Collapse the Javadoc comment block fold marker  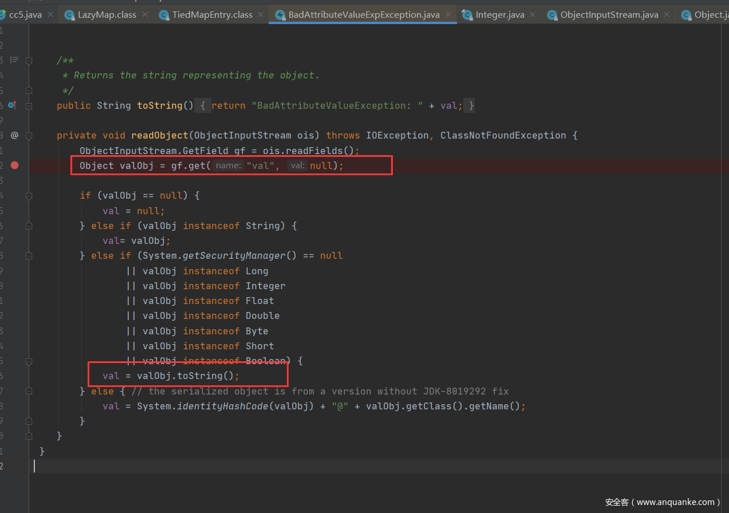[29, 60]
